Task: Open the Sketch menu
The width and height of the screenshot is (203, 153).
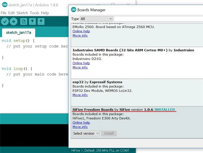Action: tap(22, 13)
